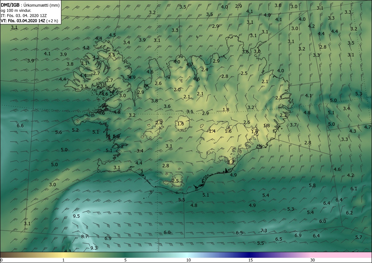Click the 'DMI/IGB : Úrkomumætti (mm)' title text
Image resolution: width=372 pixels, height=263 pixels.
click(30, 5)
